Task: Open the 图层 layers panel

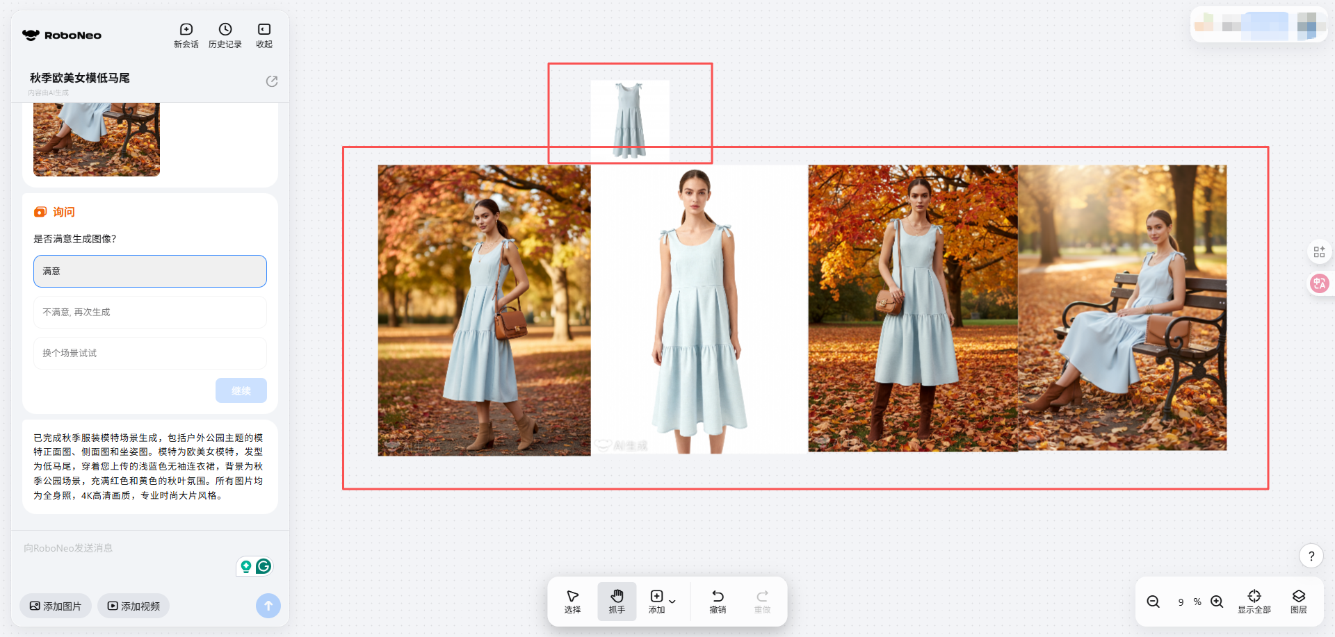Action: pyautogui.click(x=1298, y=601)
